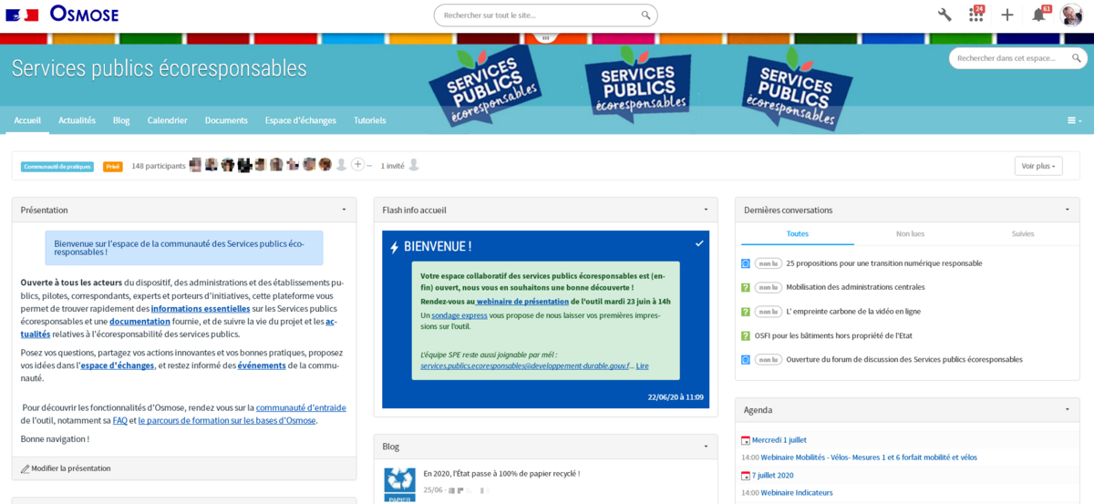Viewport: 1094px width, 504px height.
Task: Open blog post about 100% papier recyclé
Action: coord(501,473)
